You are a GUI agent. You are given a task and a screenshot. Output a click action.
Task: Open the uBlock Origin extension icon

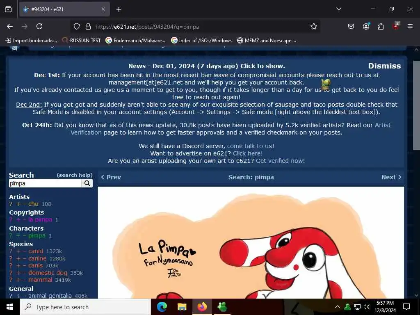(x=395, y=26)
